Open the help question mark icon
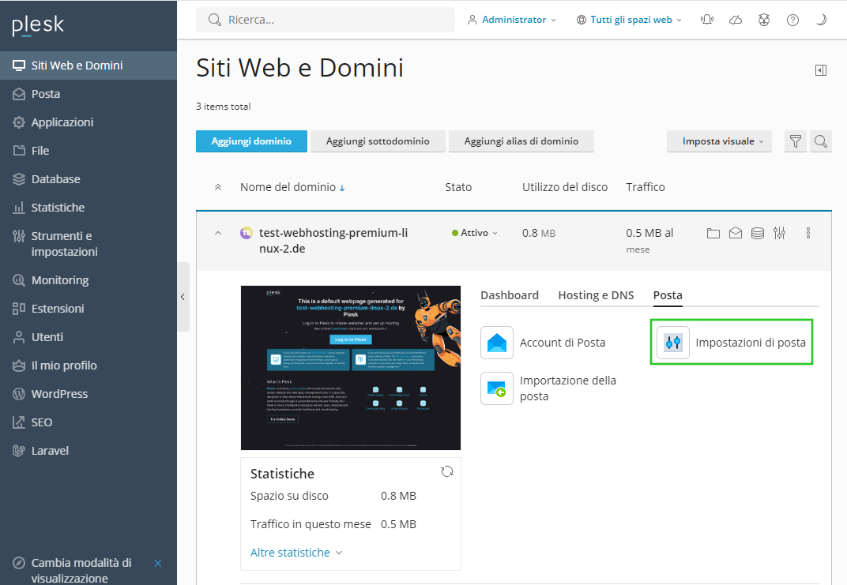Viewport: 847px width, 585px height. [792, 20]
